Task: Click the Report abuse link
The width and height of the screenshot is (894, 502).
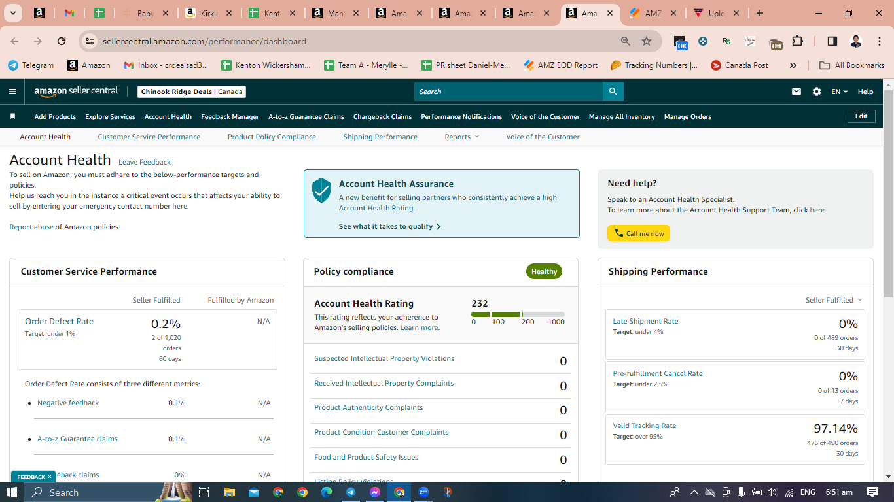Action: pyautogui.click(x=31, y=227)
